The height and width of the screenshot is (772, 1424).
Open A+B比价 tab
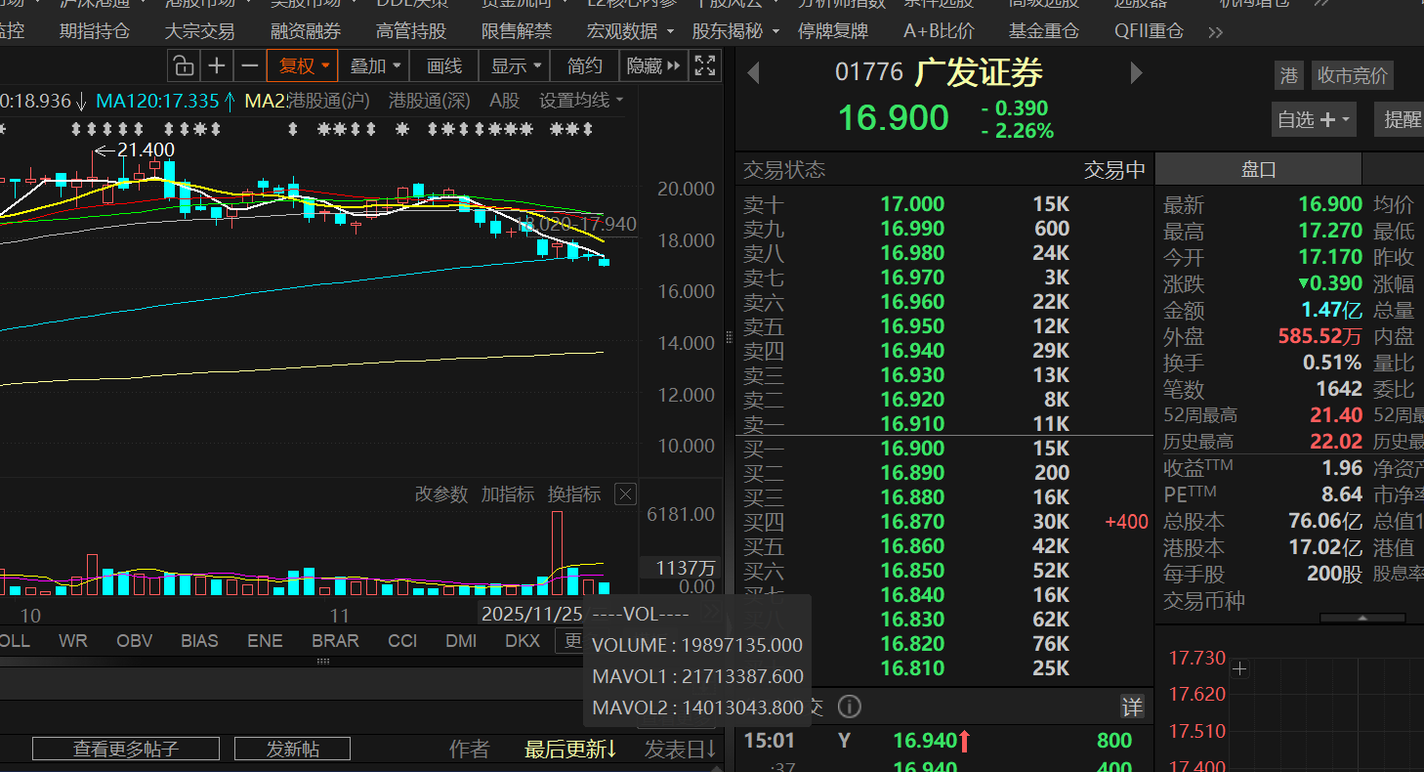pos(939,31)
